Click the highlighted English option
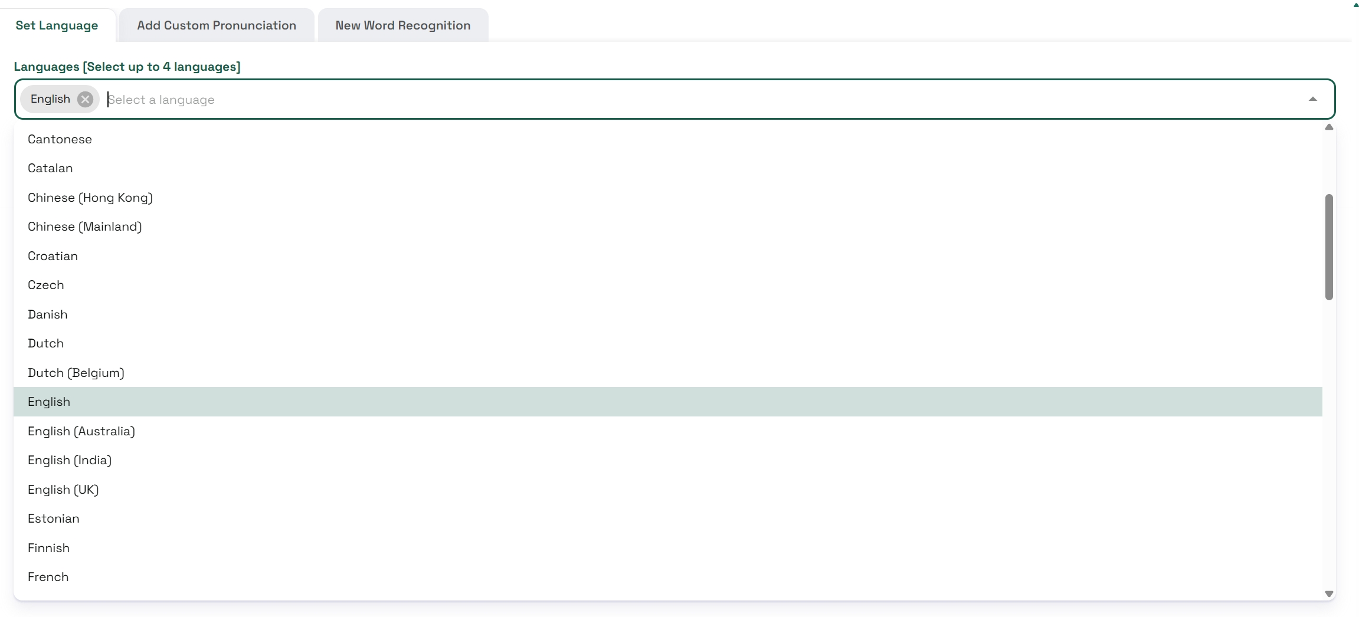This screenshot has width=1359, height=617. tap(49, 402)
